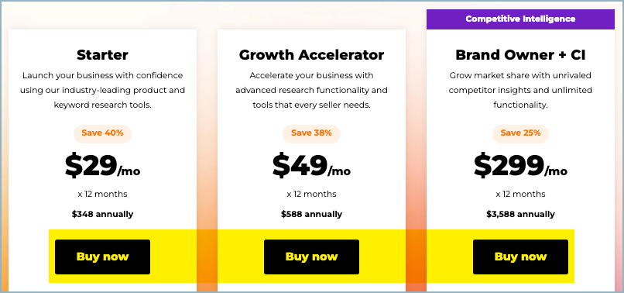Click the $49/mo price
624x293 pixels.
(311, 165)
